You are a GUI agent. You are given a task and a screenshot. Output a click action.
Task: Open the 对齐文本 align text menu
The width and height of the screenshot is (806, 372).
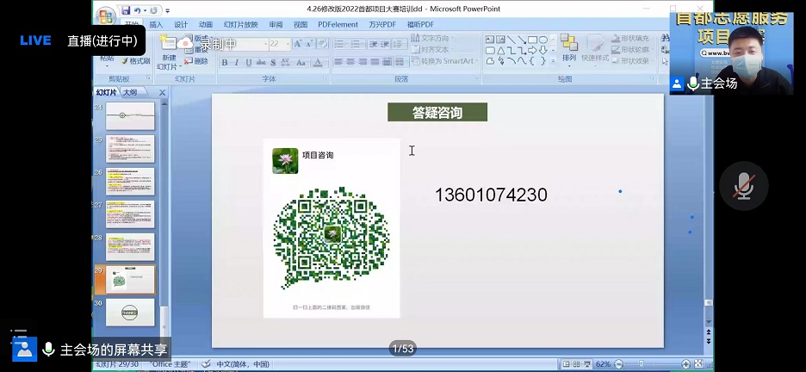(431, 49)
